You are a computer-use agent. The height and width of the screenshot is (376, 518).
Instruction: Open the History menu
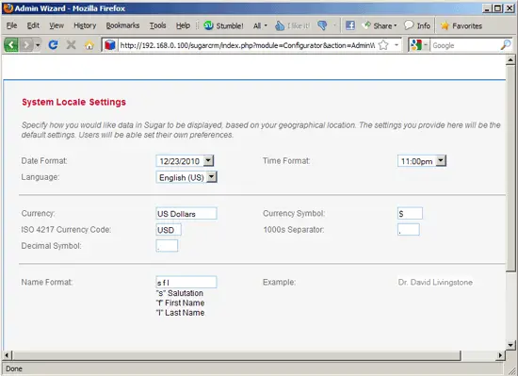click(x=85, y=25)
